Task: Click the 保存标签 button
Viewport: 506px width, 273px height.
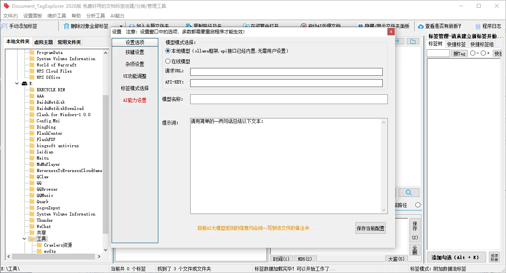Action: 494,257
